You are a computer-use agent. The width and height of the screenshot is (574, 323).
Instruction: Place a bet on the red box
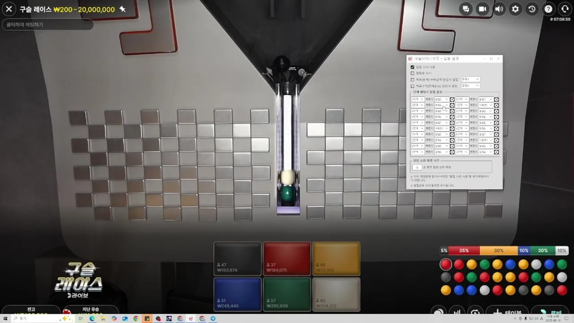click(x=287, y=259)
